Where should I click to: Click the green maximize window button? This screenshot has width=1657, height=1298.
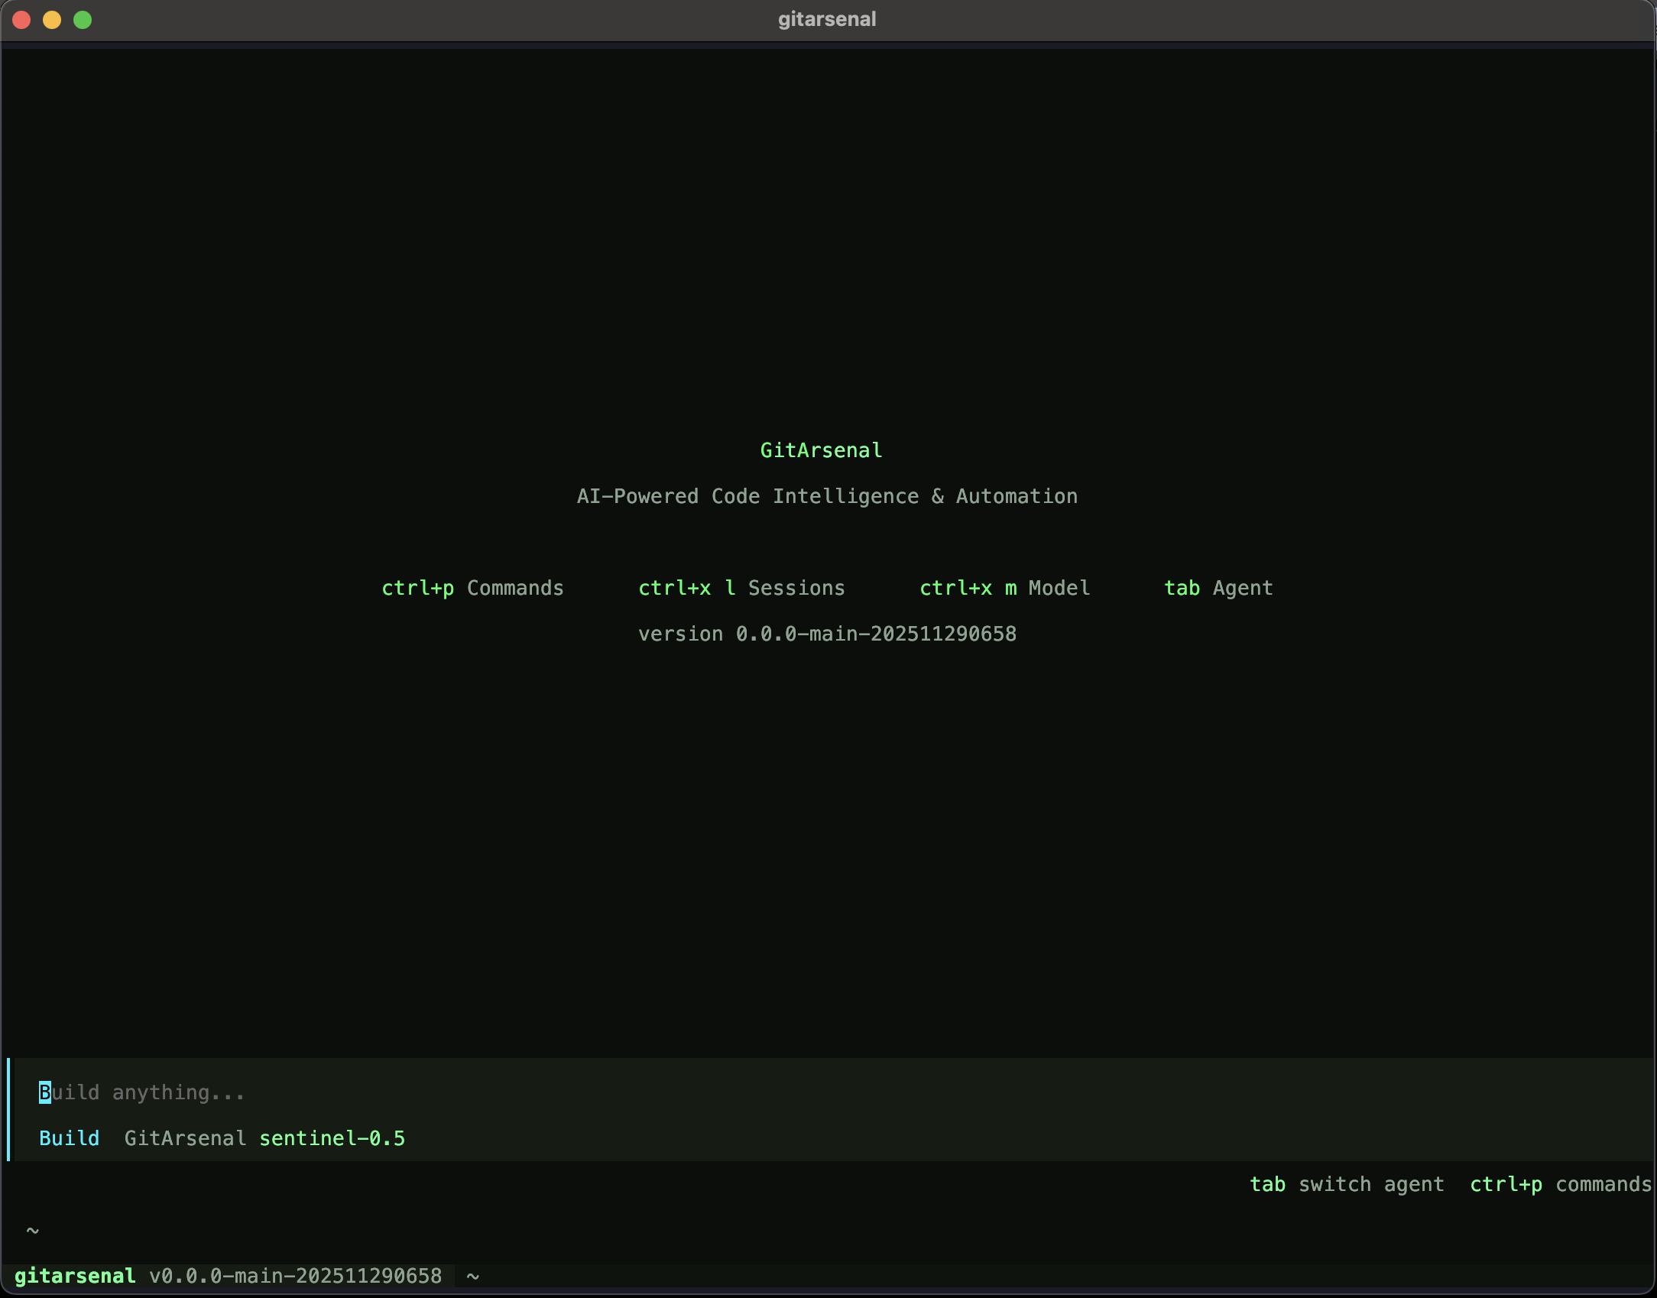coord(83,20)
